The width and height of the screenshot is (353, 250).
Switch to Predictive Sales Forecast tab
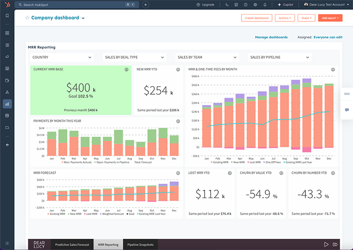click(72, 245)
